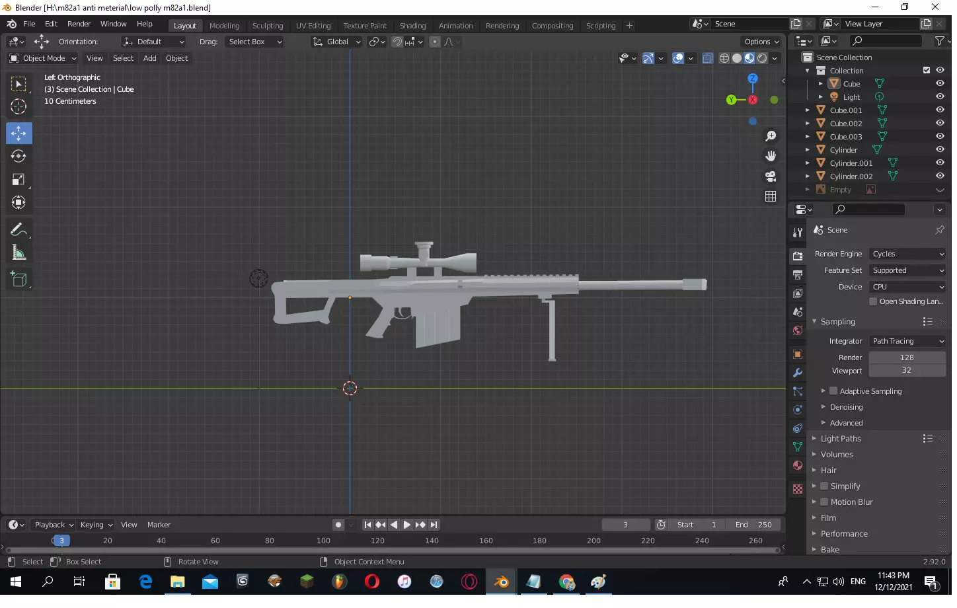957x608 pixels.
Task: Click the Pan view hand icon
Action: click(771, 157)
